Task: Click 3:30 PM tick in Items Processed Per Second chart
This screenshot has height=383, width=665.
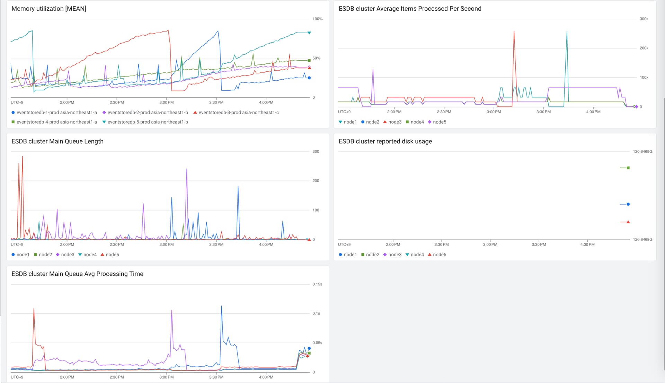Action: 543,112
